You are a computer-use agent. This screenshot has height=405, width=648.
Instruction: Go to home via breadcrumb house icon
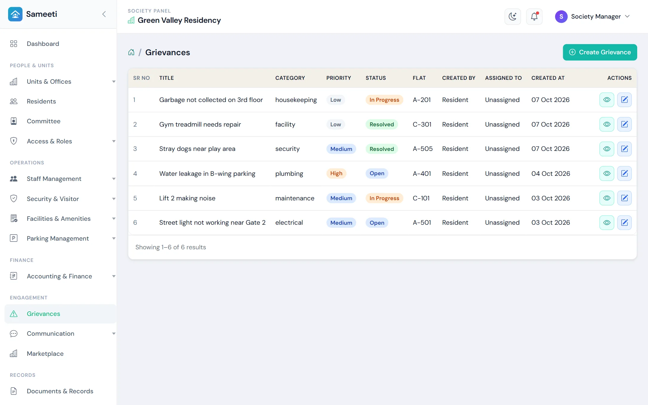click(131, 52)
